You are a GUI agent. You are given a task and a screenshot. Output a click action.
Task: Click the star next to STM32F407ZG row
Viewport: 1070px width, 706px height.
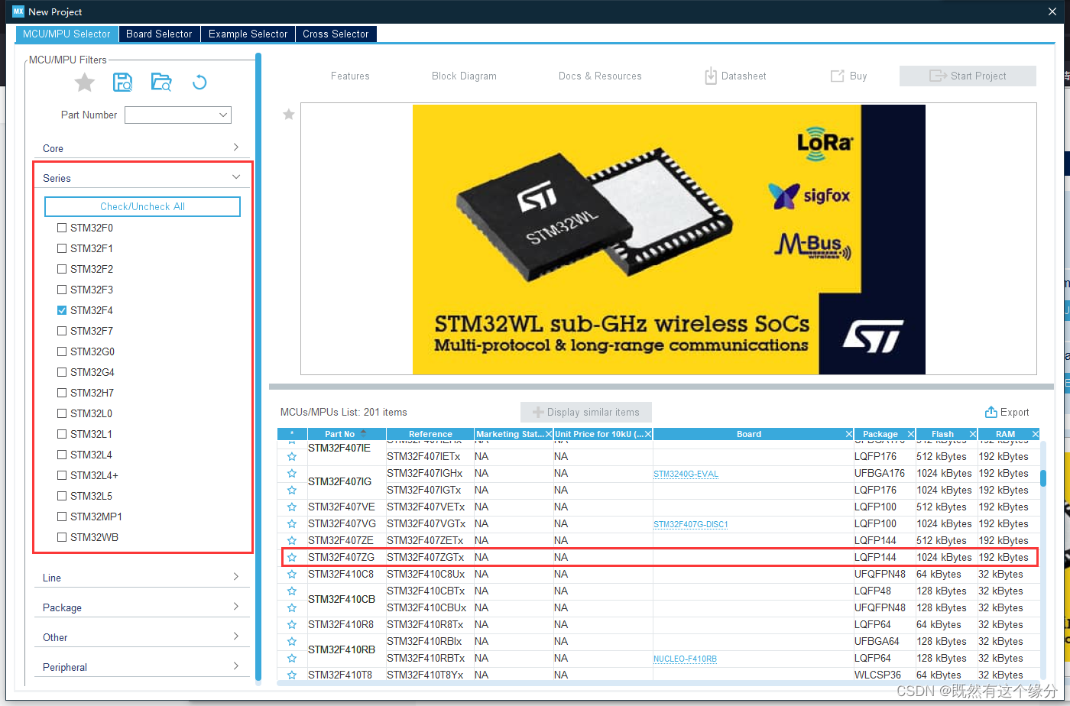tap(291, 557)
